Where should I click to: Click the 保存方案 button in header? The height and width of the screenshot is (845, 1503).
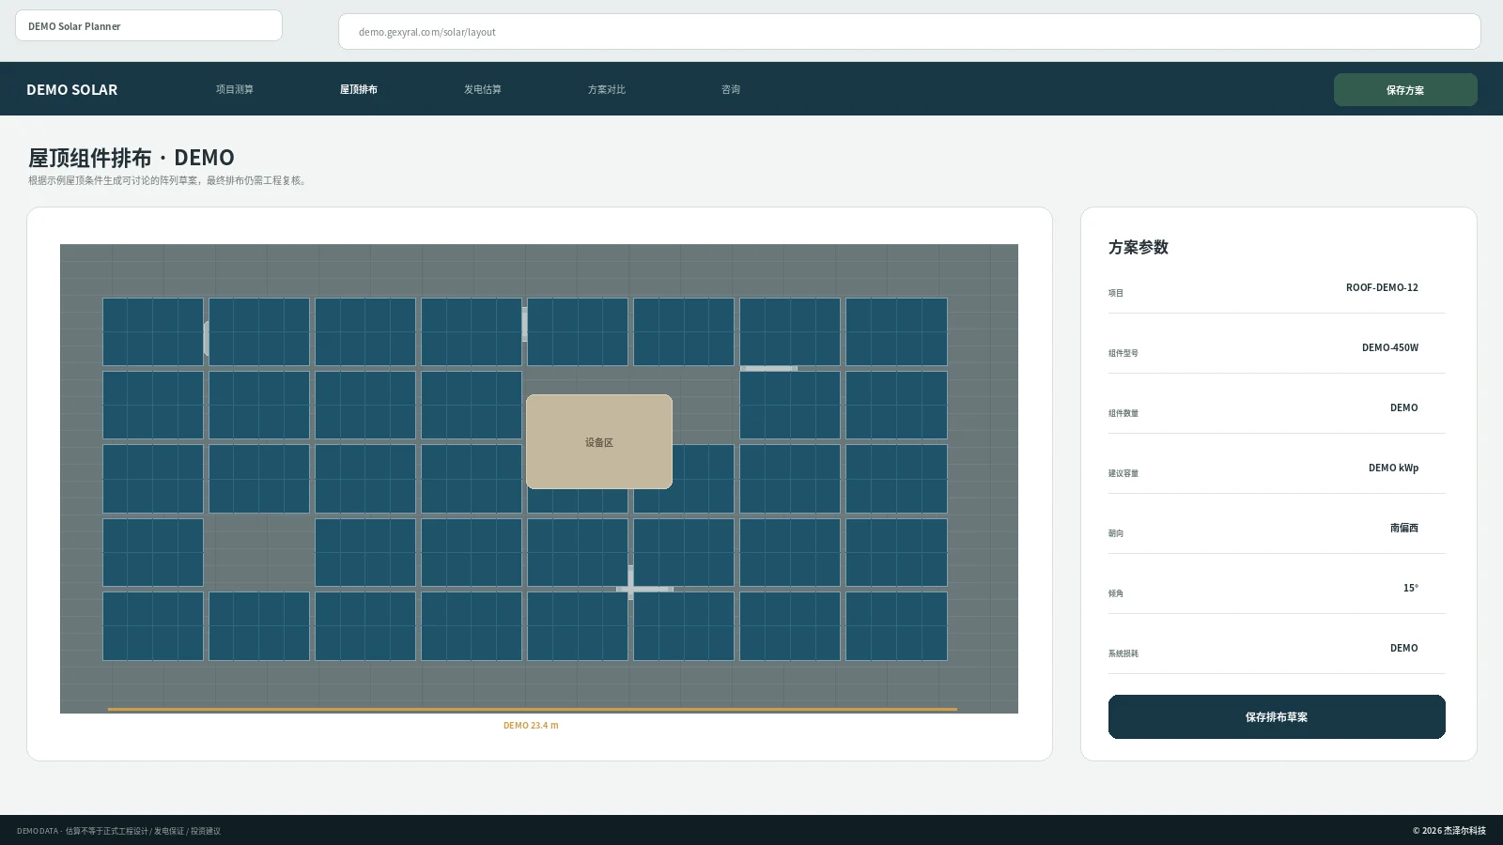pos(1405,90)
